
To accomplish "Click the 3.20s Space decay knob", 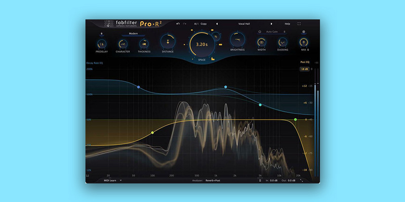I will tap(202, 44).
